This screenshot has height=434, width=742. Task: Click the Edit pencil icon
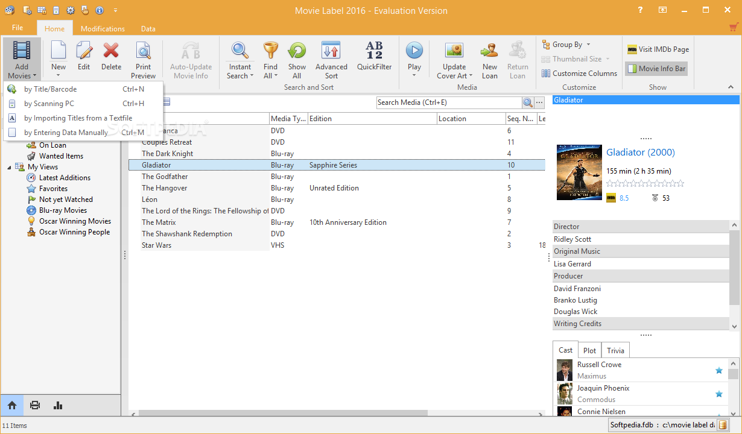coord(84,51)
